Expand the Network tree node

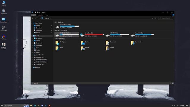(32, 67)
